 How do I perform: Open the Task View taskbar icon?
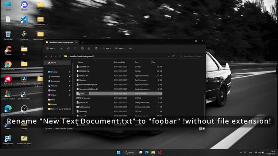click(140, 153)
